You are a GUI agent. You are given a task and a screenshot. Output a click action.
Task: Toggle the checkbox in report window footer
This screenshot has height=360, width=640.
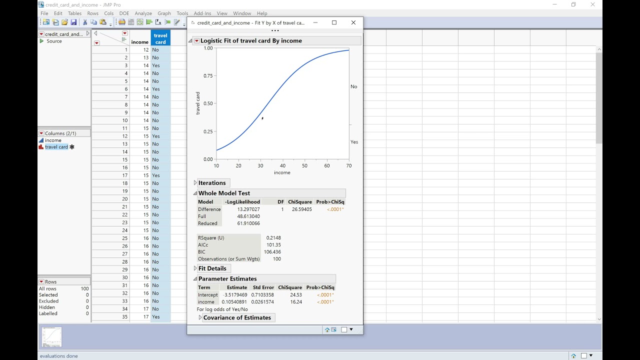pyautogui.click(x=344, y=329)
